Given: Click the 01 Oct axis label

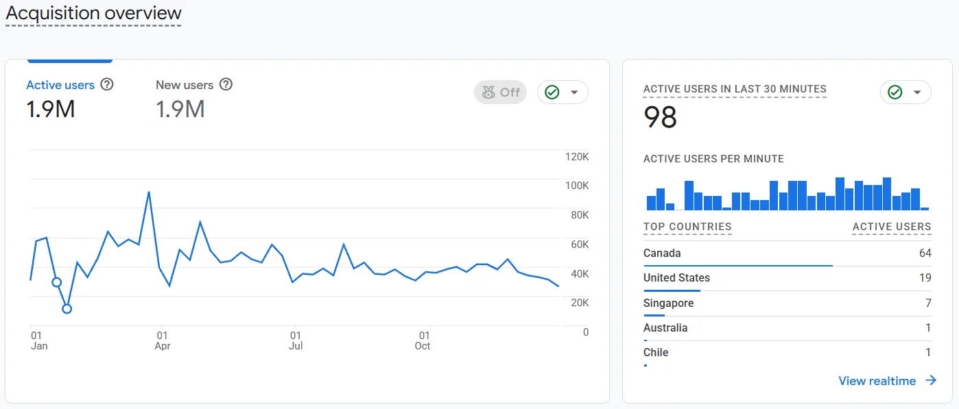Looking at the screenshot, I should click(423, 341).
